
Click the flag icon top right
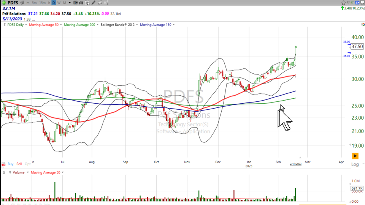(x=348, y=3)
